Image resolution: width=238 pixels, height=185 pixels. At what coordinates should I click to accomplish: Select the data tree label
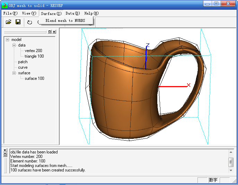click(x=22, y=45)
